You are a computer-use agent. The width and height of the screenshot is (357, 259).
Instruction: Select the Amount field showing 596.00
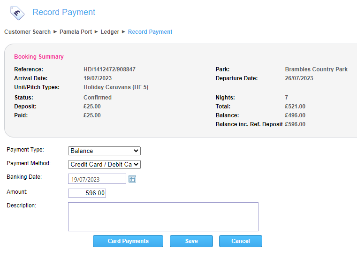pos(87,193)
